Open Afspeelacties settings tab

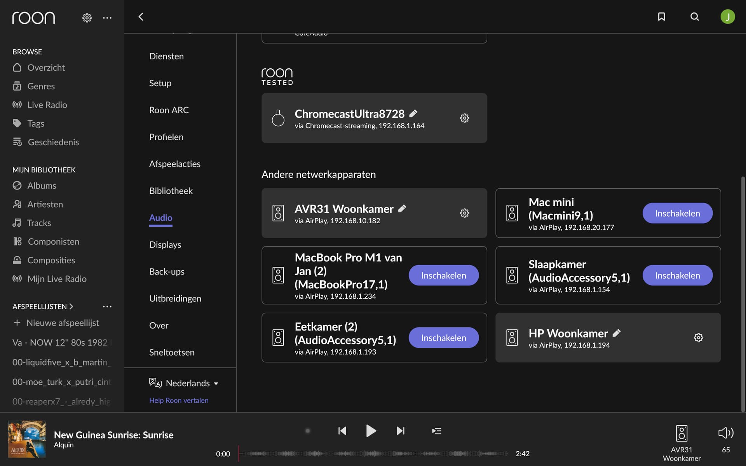175,164
